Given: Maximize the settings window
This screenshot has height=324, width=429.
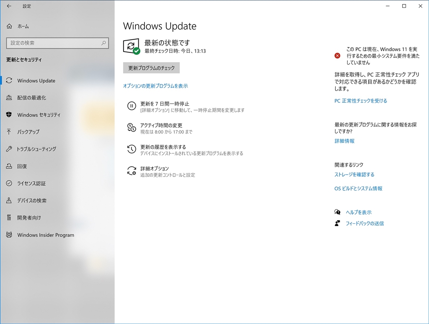Looking at the screenshot, I should [x=404, y=6].
